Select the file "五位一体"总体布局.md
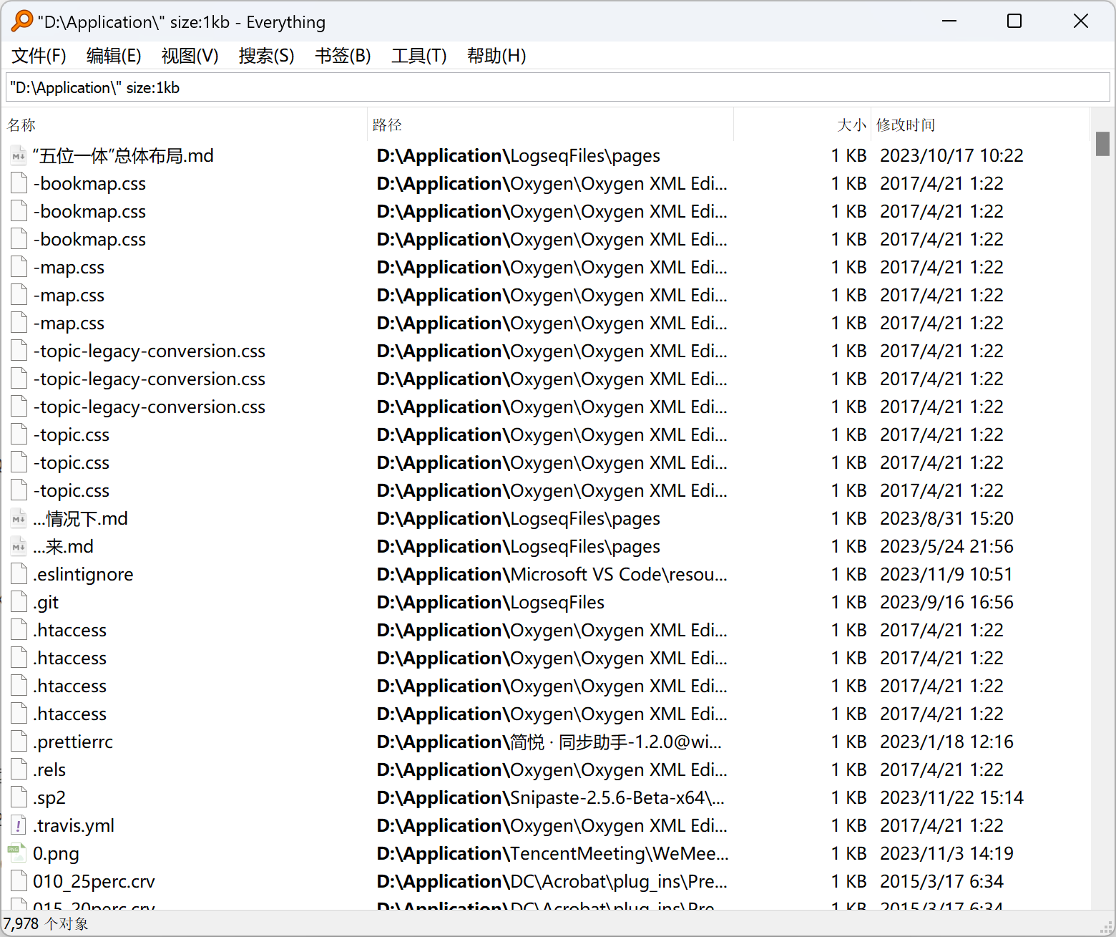 123,156
